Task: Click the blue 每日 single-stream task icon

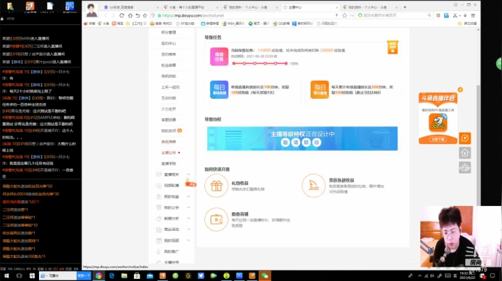Action: (219, 90)
